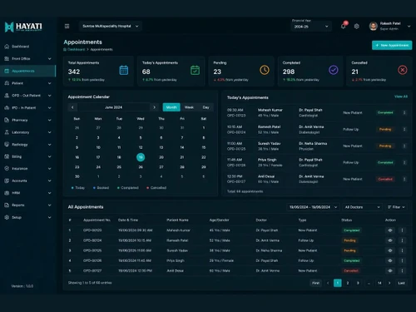Screen dimensions: 416x312
Task: Select day 26 in the calendar
Action: (x=141, y=167)
